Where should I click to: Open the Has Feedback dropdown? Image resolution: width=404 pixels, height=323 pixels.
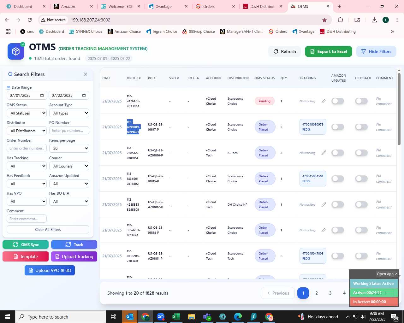[x=27, y=184]
